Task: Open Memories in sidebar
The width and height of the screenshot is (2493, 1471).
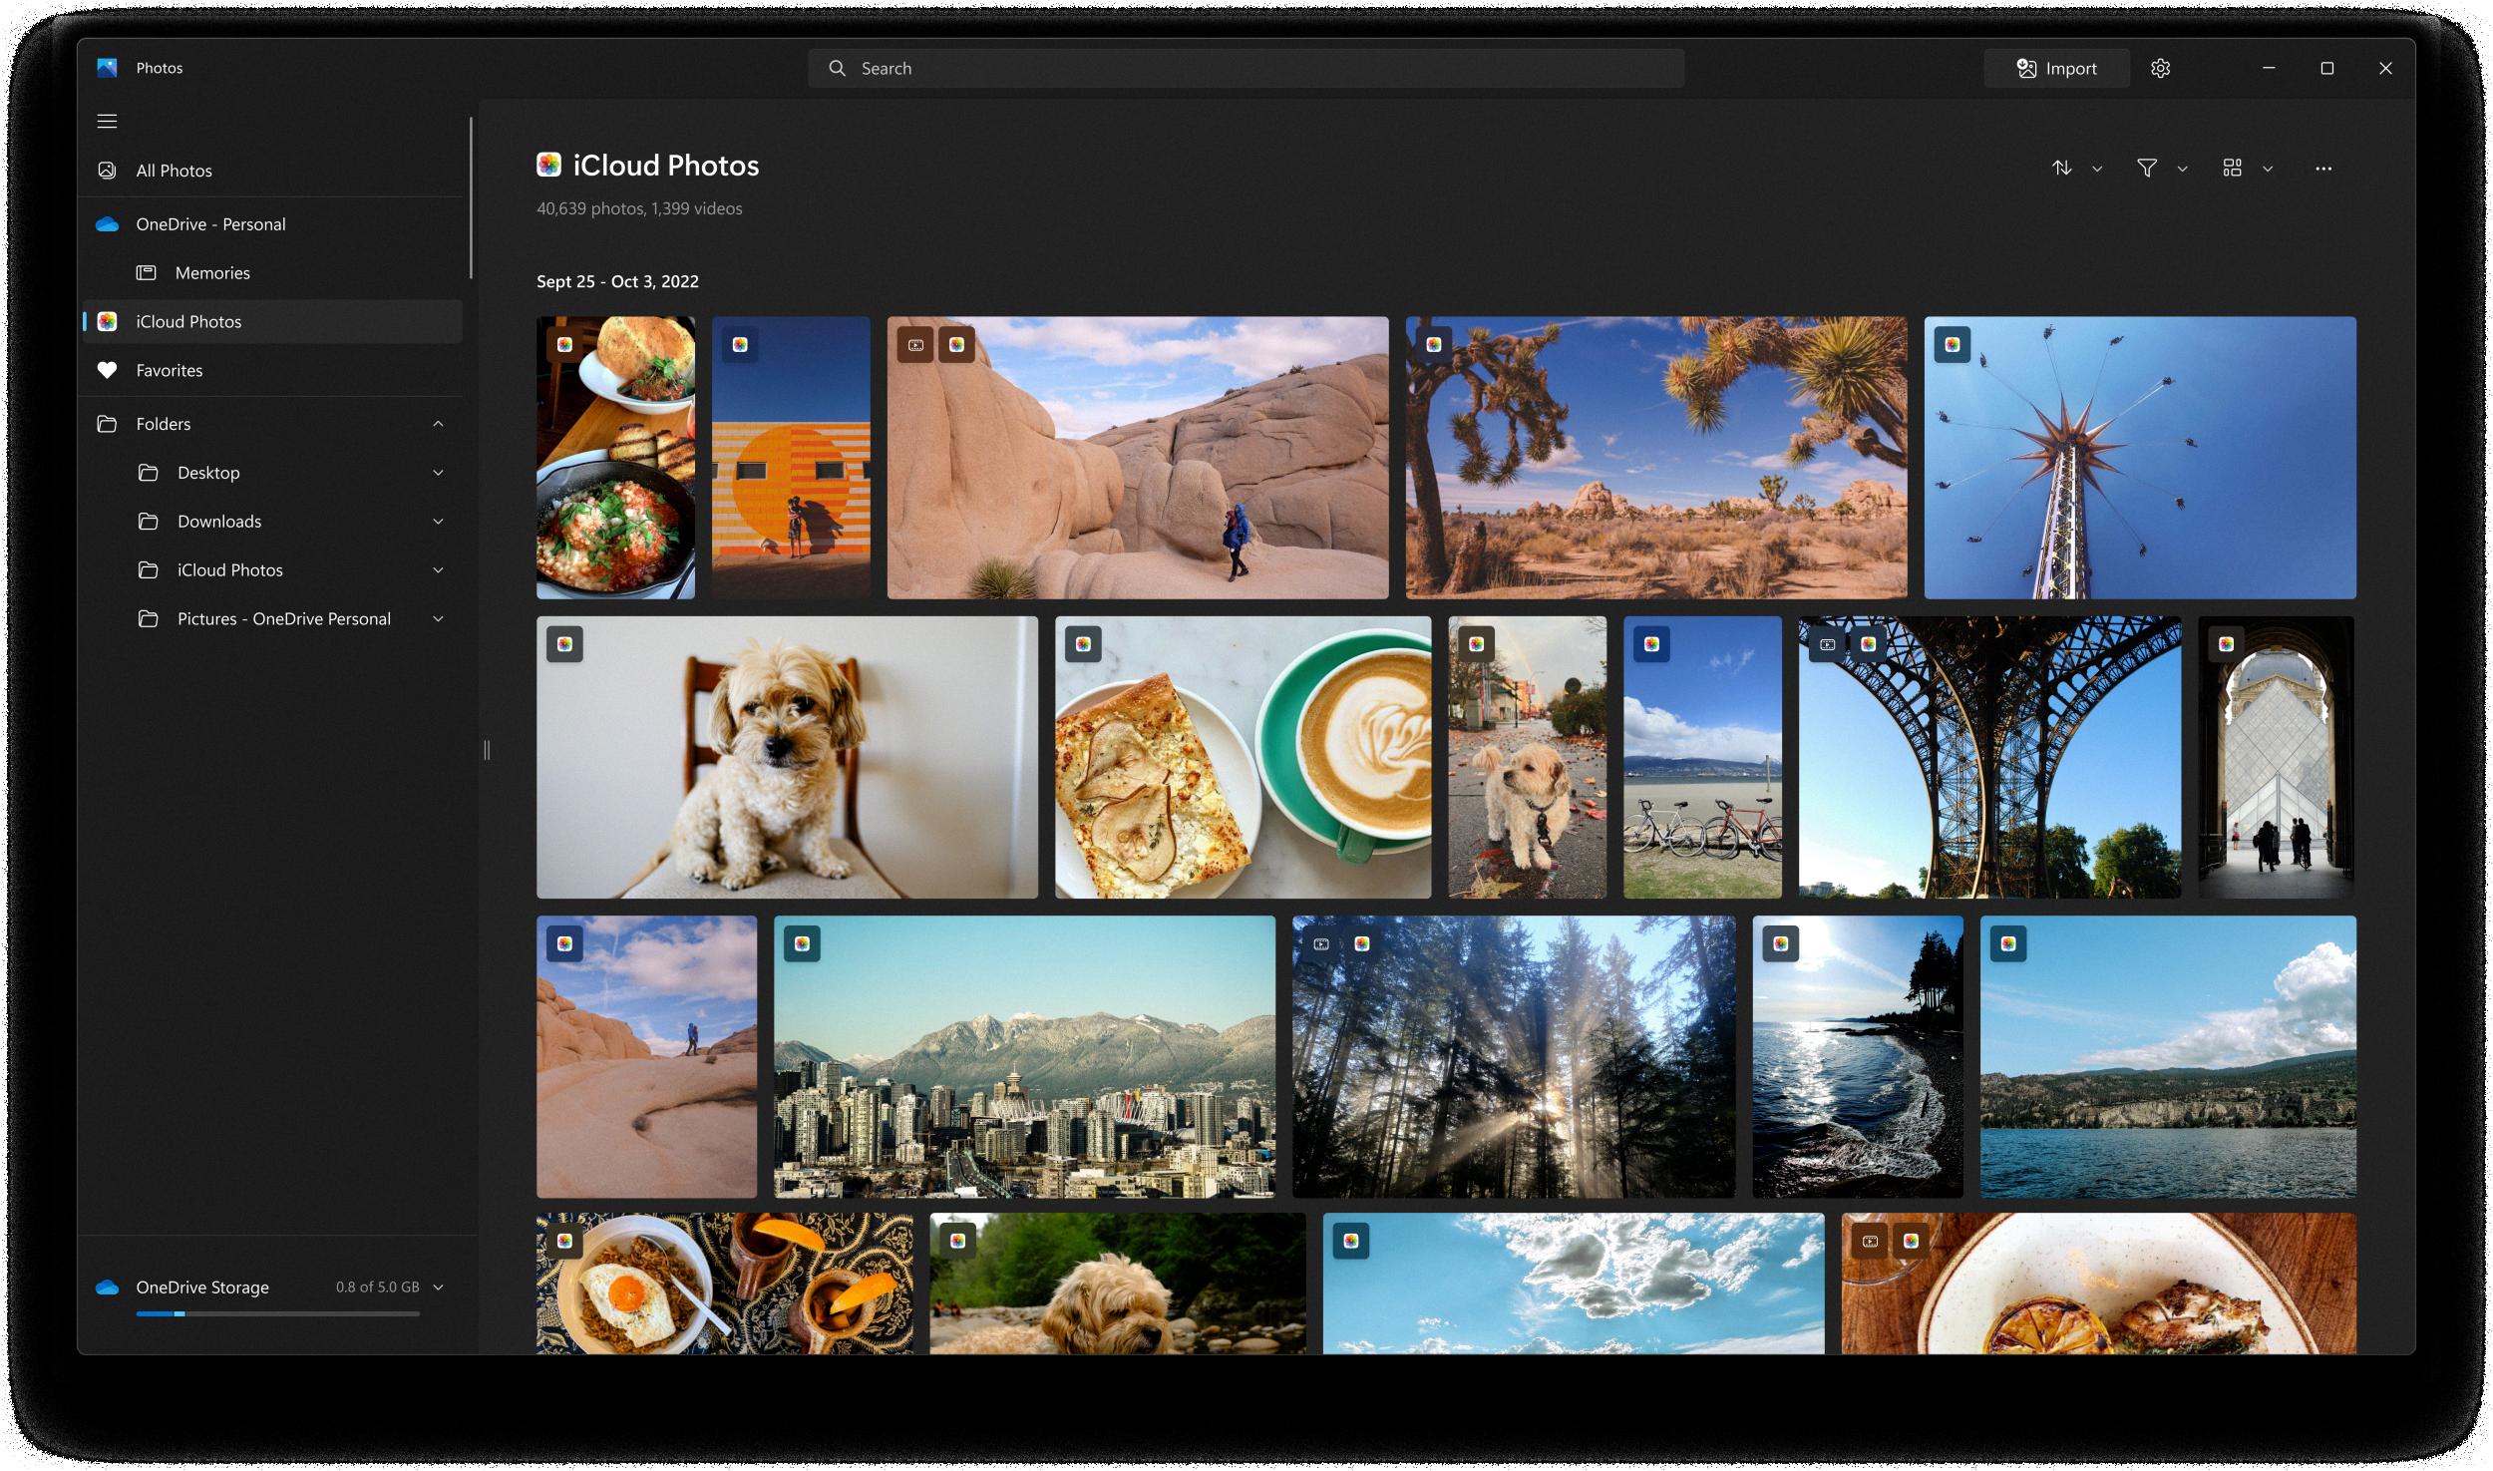Action: pos(272,272)
